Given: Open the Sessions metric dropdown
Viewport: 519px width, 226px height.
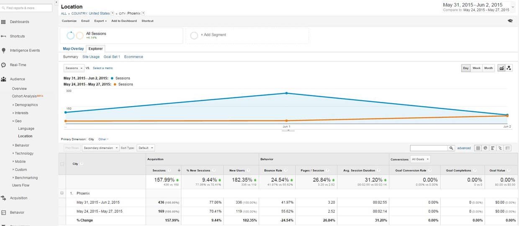Looking at the screenshot, I should pyautogui.click(x=74, y=68).
